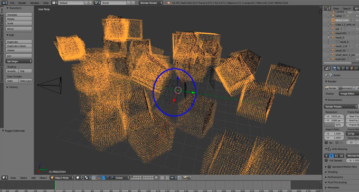Screen dimensions: 359x192
Task: Expand result_0 in the outliner tree
Action: [x=328, y=37]
